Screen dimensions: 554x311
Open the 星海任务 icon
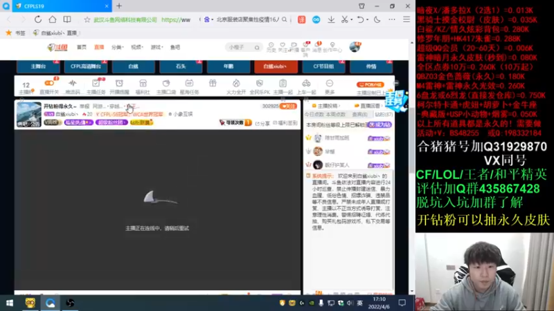coord(189,86)
